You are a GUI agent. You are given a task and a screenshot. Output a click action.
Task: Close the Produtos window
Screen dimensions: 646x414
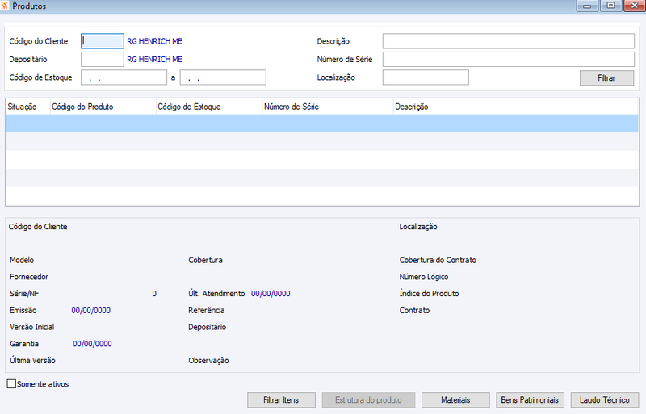coord(635,6)
